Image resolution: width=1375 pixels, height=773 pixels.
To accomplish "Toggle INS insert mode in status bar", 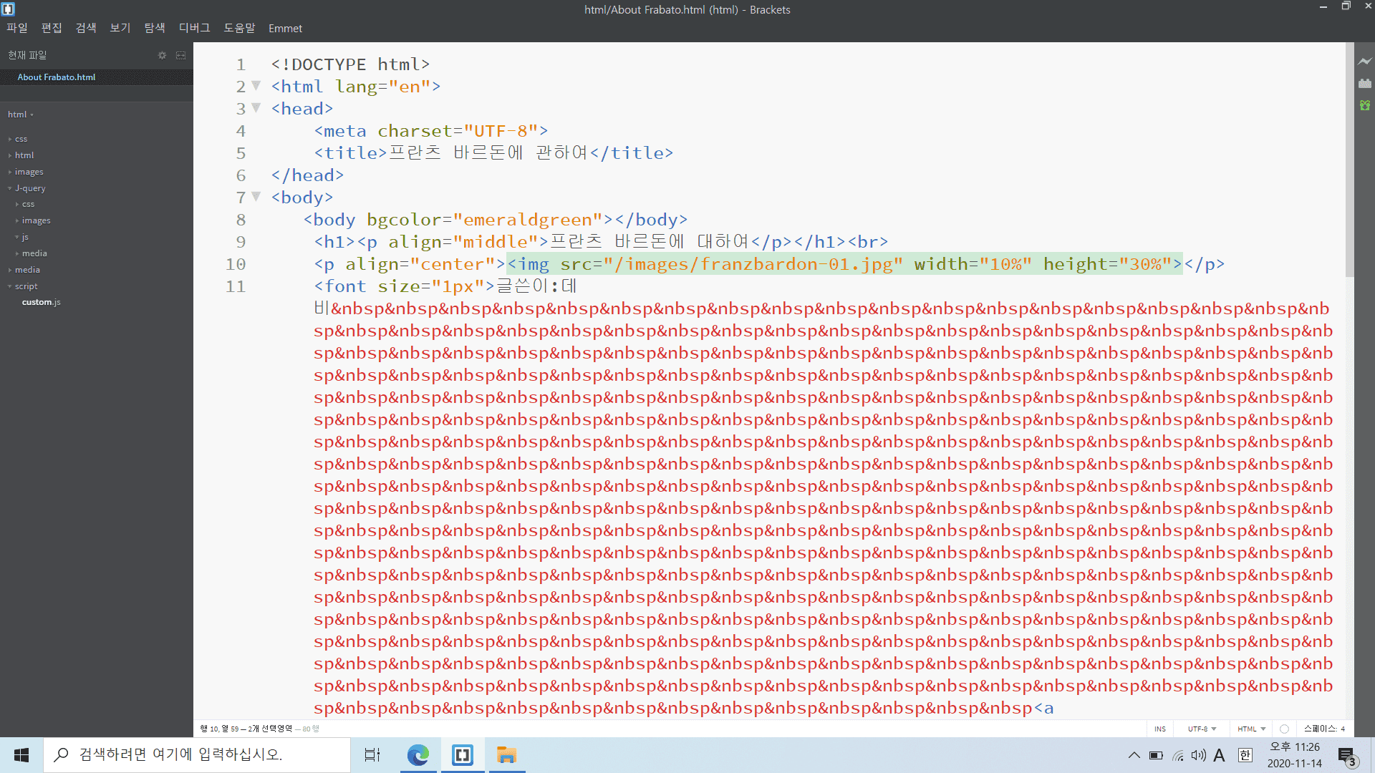I will pyautogui.click(x=1159, y=729).
